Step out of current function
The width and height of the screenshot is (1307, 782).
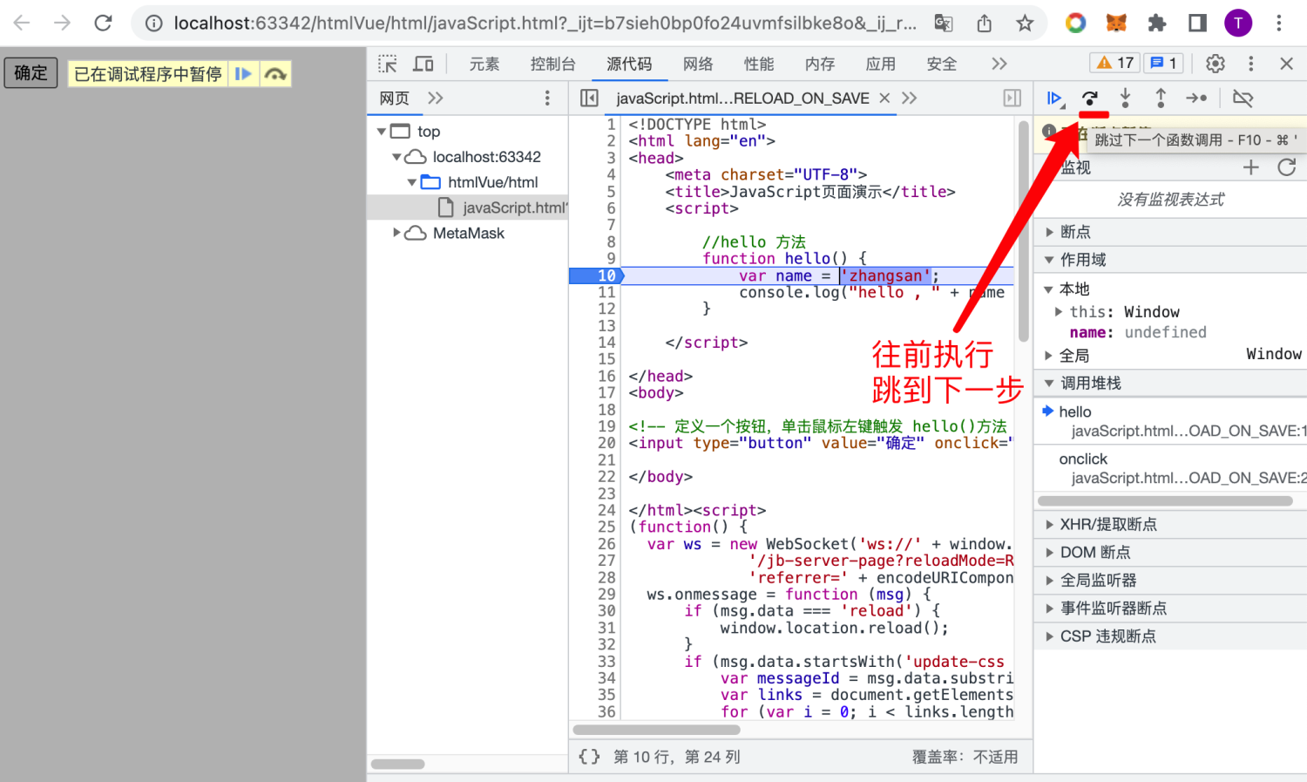[x=1161, y=99]
